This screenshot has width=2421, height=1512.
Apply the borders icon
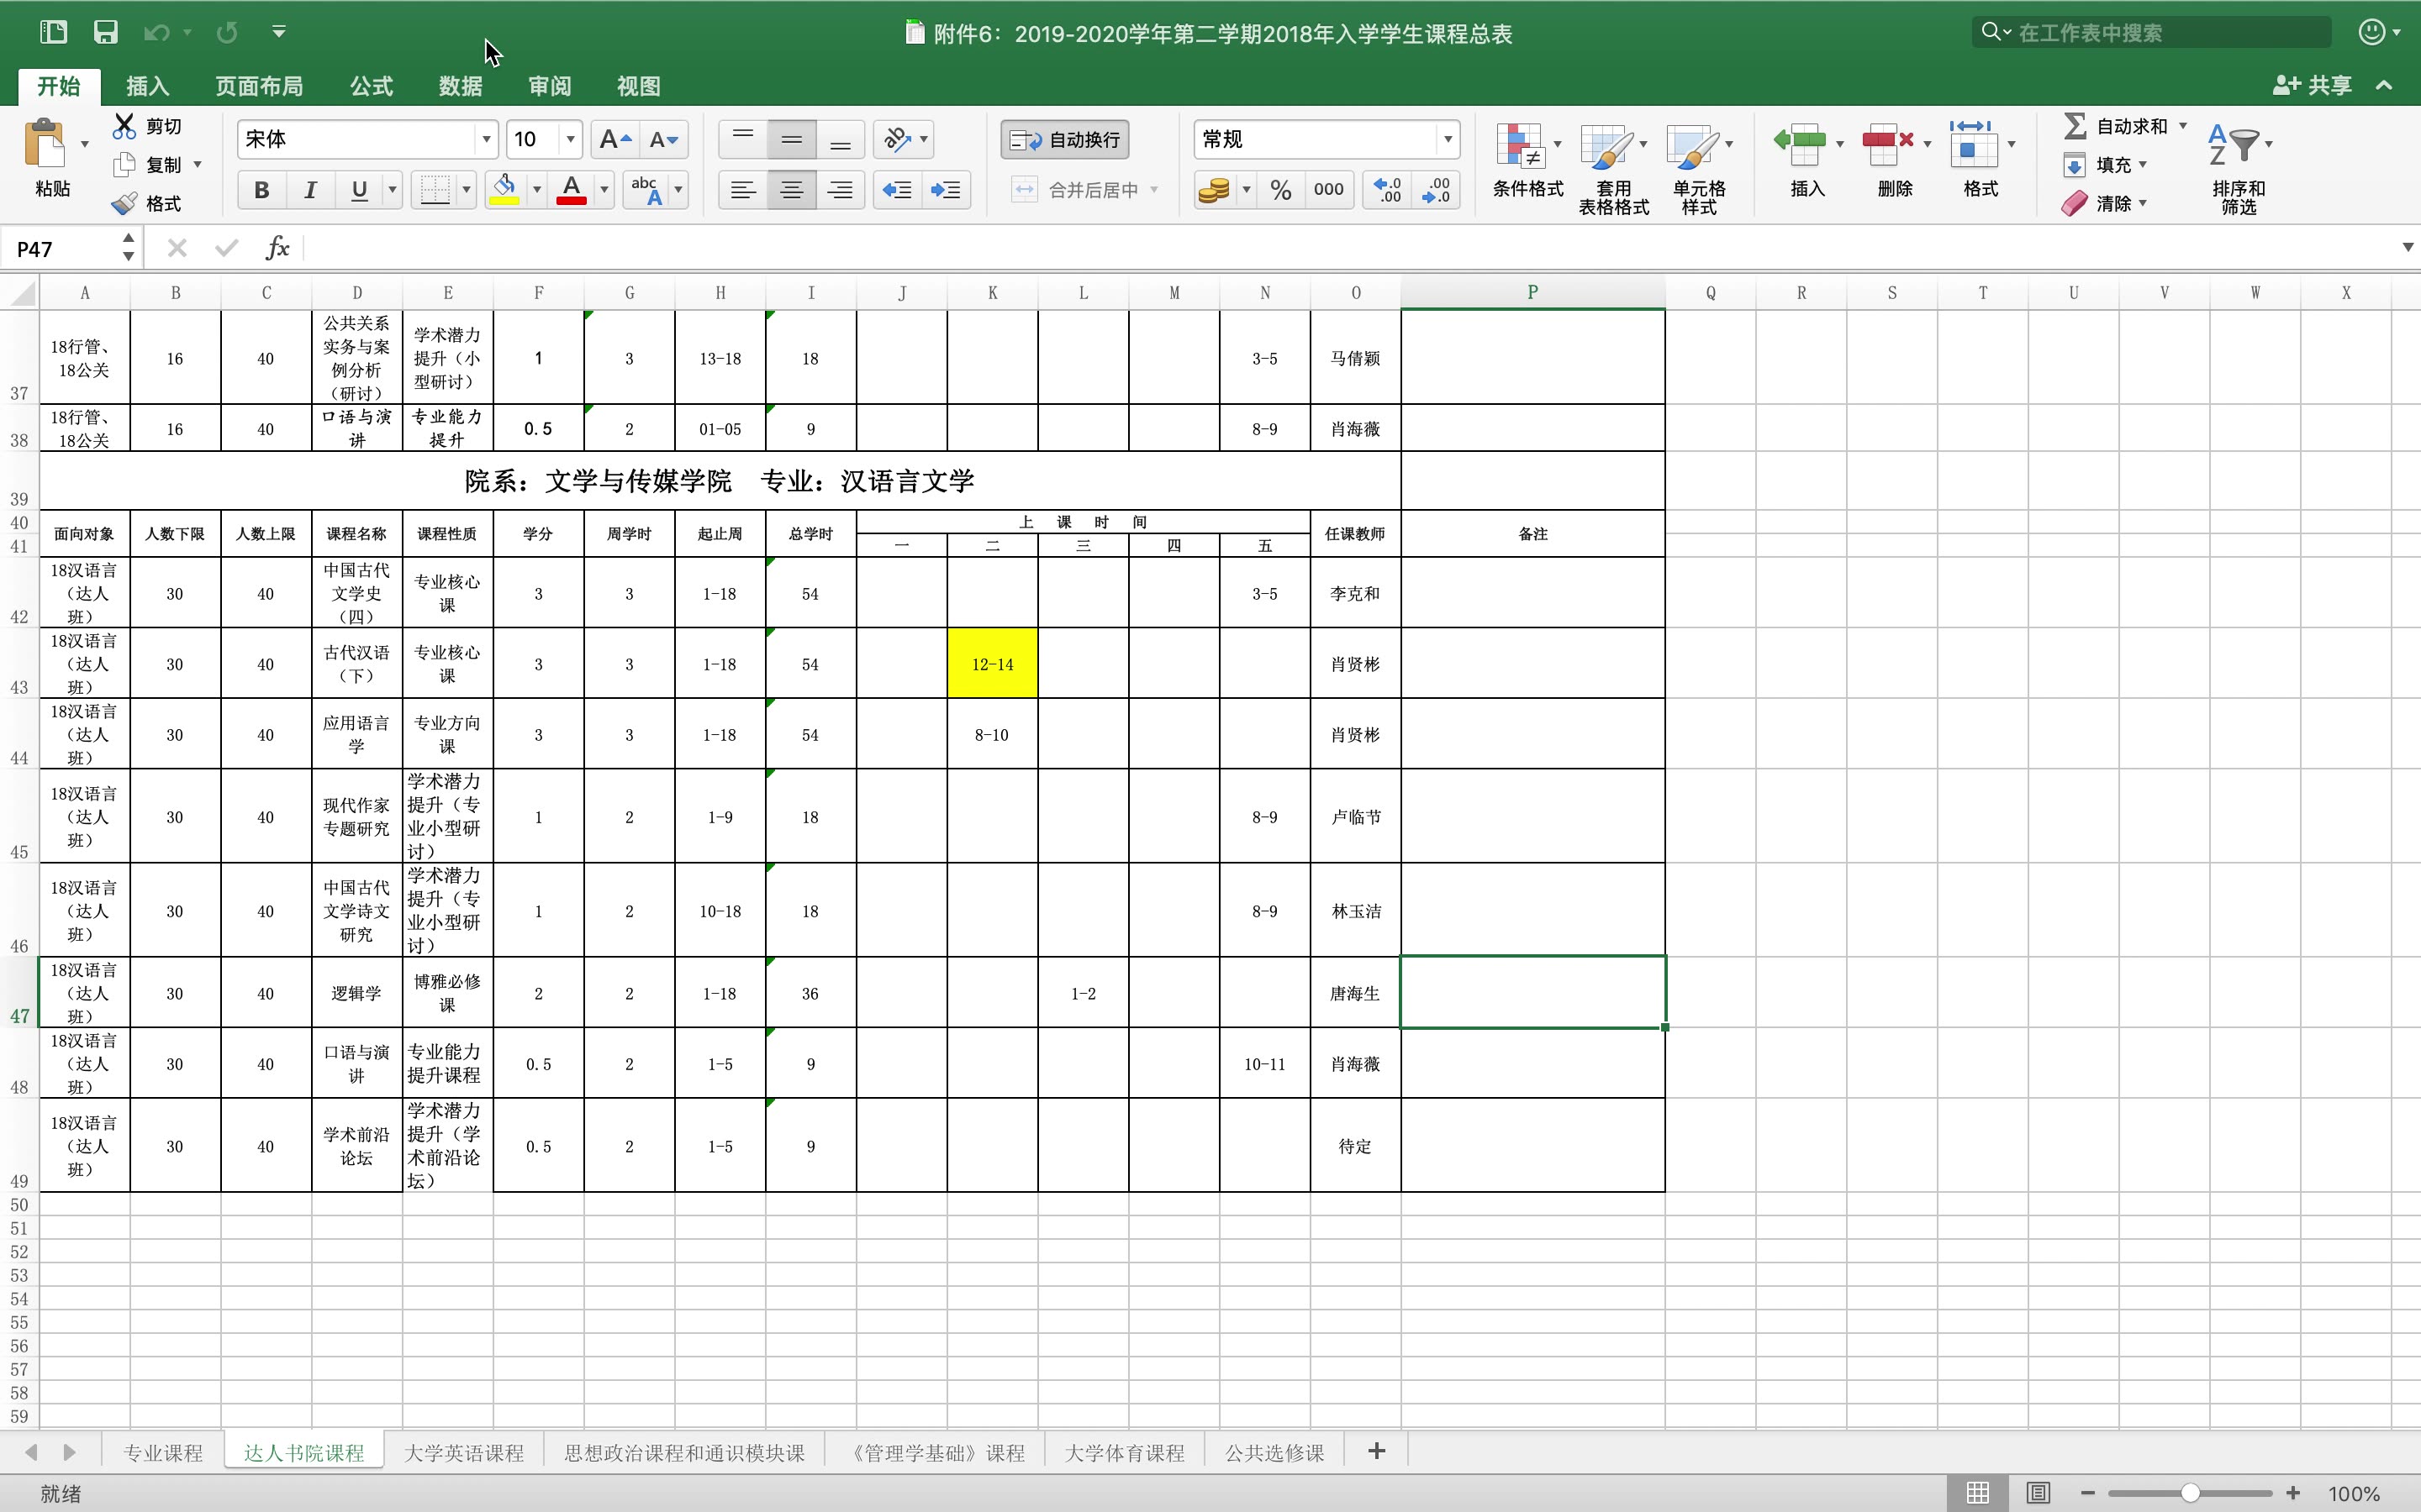click(x=434, y=189)
